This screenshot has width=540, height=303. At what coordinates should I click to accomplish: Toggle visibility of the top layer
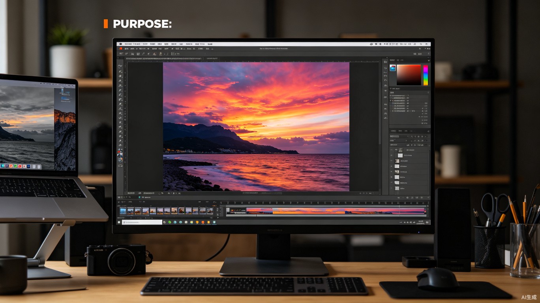pos(392,150)
